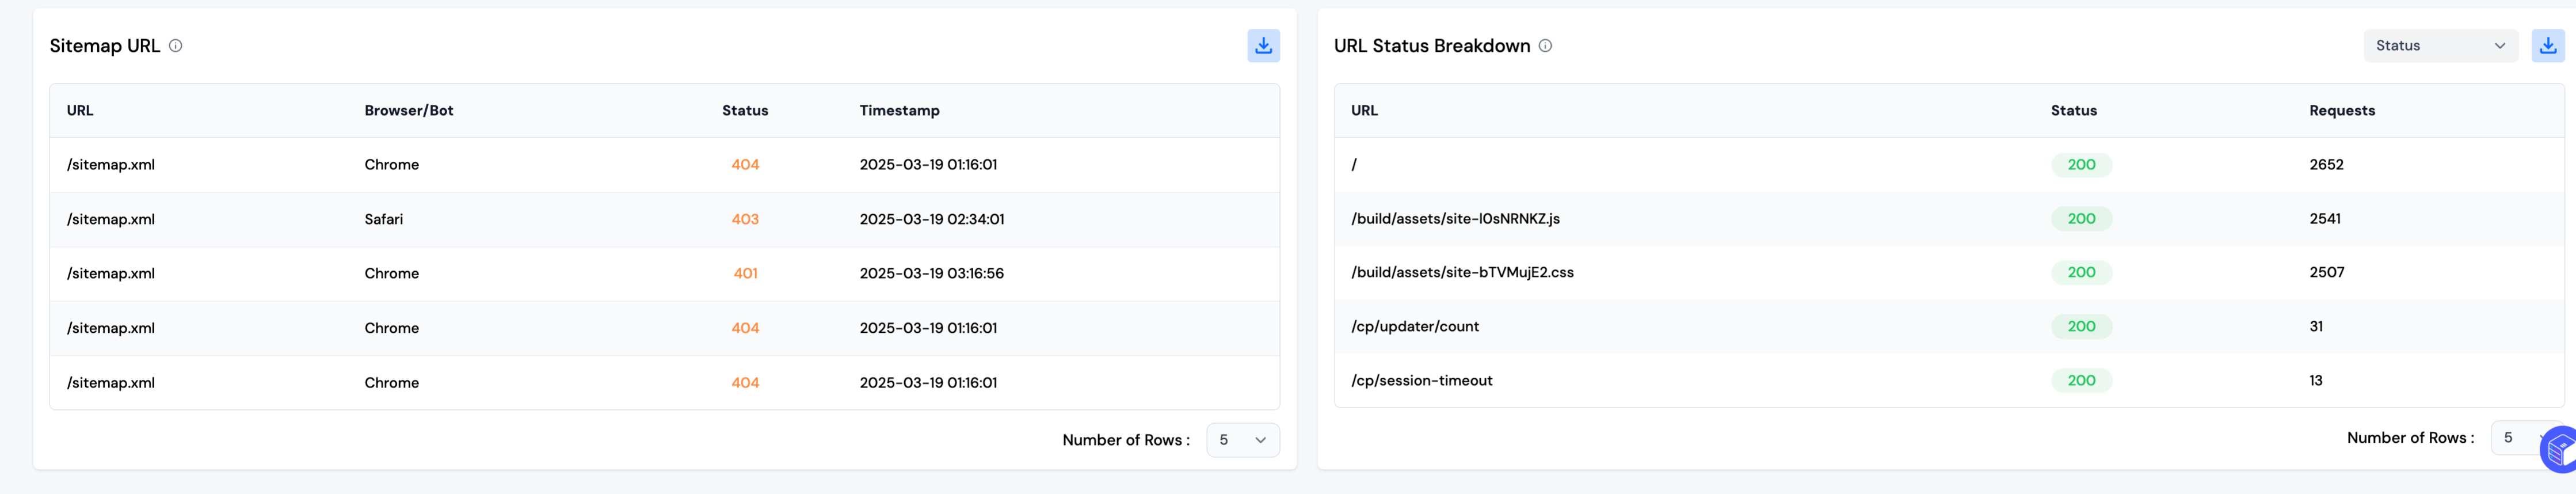Click /cp/updater/count URL
Screen dimensions: 2576x494
[1414, 327]
